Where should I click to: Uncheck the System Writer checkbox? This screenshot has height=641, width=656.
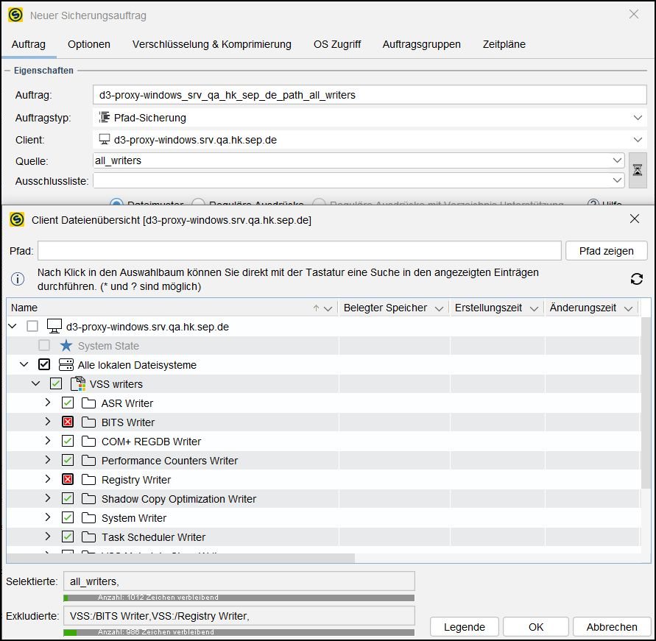click(x=67, y=517)
